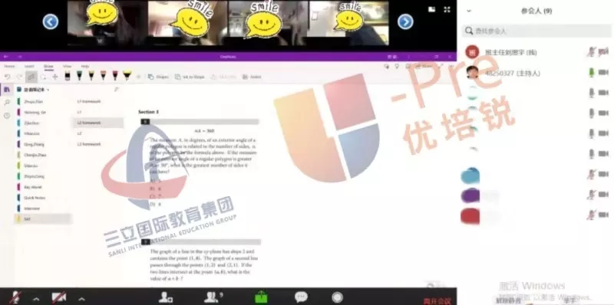Select the yellow highlighter pen

(x=127, y=75)
